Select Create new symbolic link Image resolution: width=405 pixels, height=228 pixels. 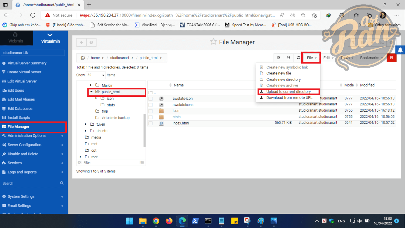(x=287, y=67)
